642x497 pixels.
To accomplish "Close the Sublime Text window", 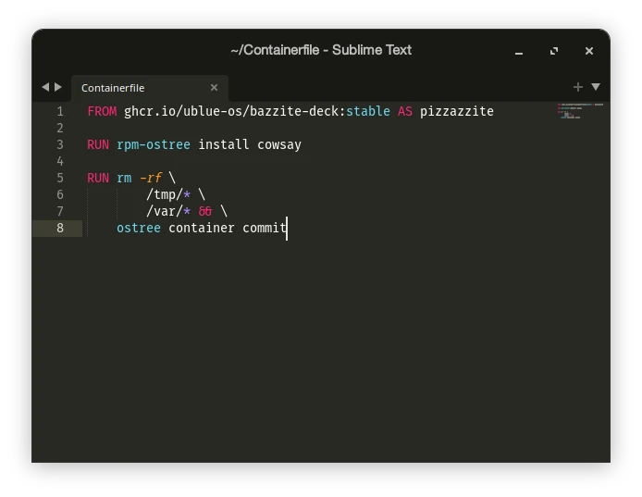I will 589,51.
